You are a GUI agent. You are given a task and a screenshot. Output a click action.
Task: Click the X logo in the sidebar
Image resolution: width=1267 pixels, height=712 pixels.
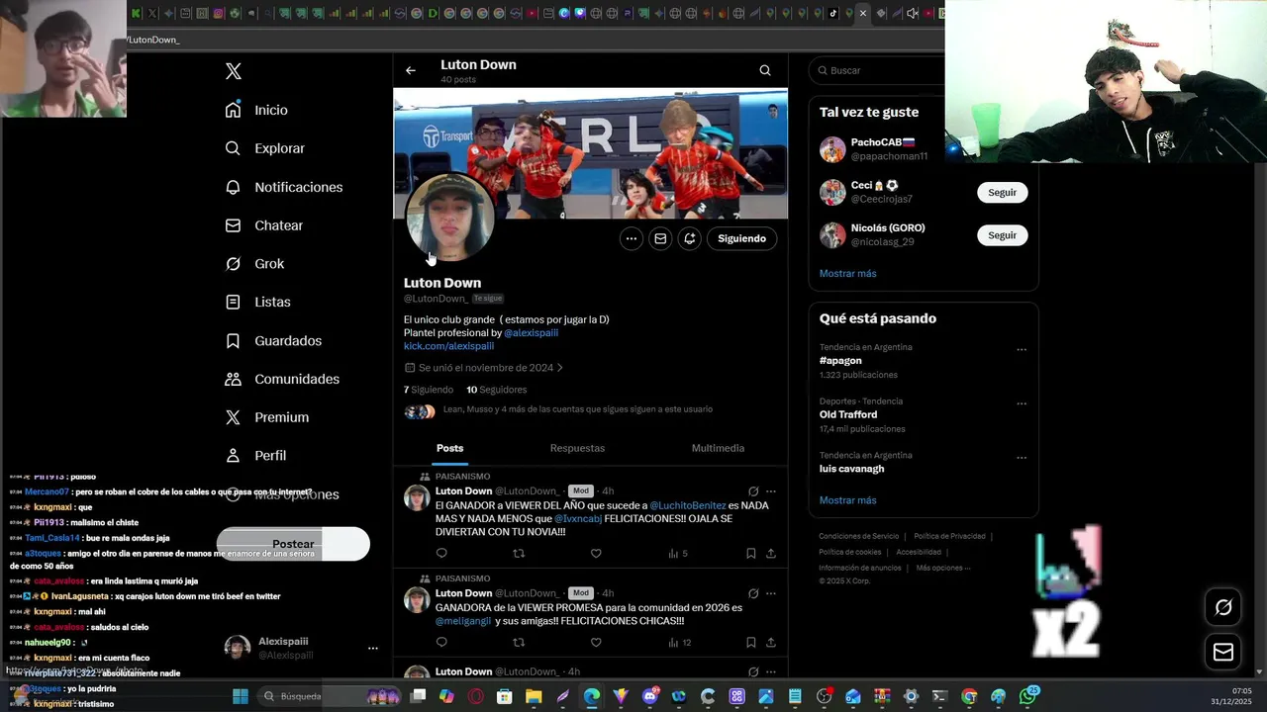click(x=234, y=71)
